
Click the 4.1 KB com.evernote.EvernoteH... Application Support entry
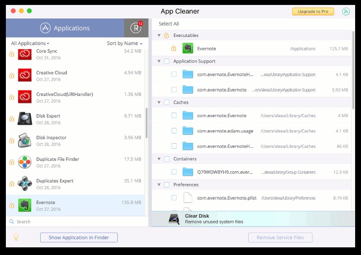click(x=252, y=74)
